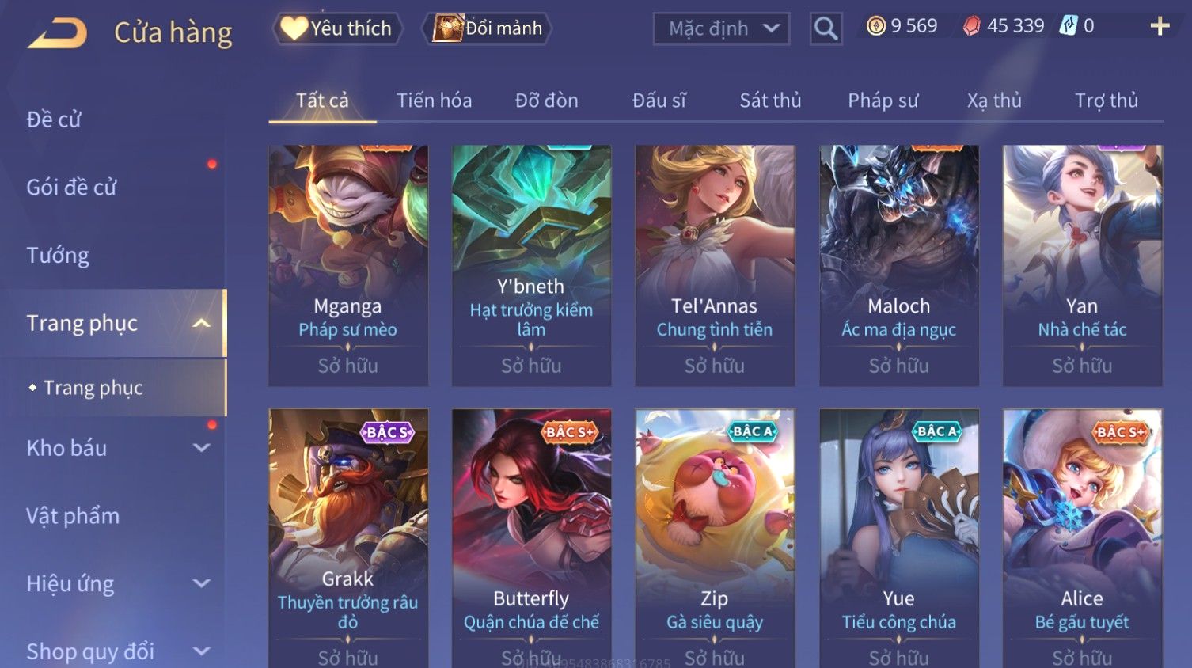Click the golden back arrow icon

57,34
